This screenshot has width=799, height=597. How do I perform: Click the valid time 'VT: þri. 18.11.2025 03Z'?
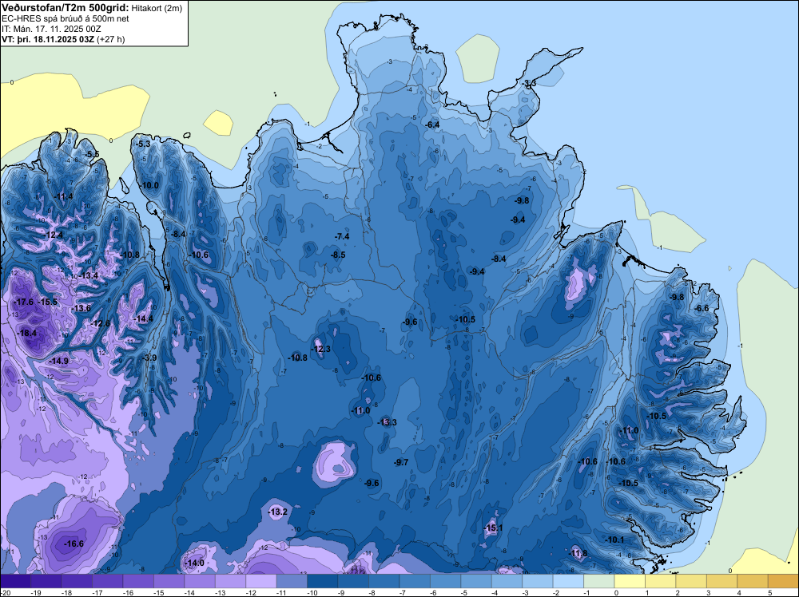[48, 38]
